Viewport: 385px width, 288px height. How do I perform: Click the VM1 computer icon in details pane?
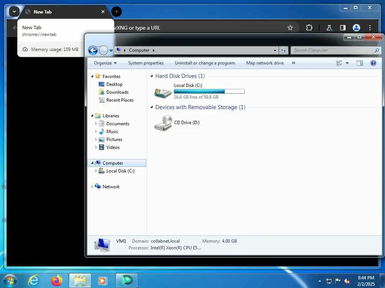[x=102, y=245]
